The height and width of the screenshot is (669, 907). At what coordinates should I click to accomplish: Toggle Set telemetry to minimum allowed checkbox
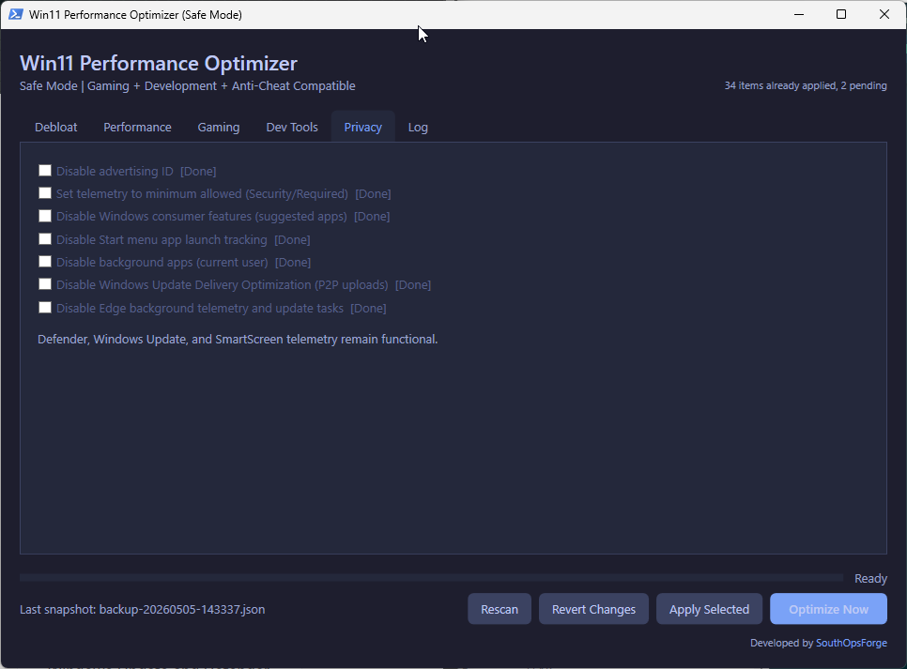pyautogui.click(x=45, y=193)
